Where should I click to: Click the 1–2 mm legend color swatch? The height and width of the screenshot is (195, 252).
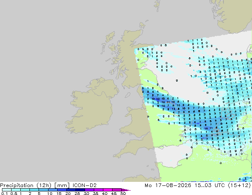coord(25,190)
